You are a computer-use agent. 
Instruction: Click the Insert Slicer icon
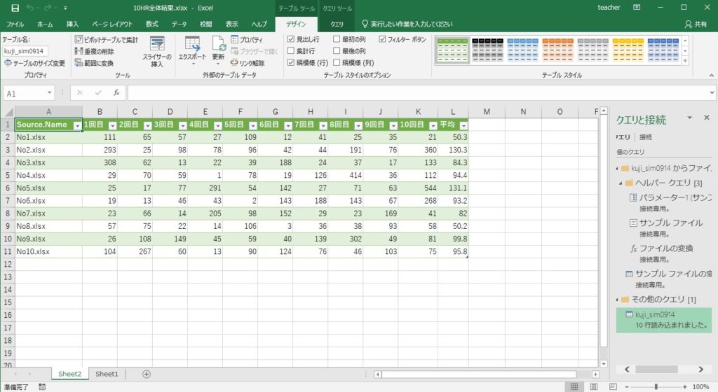click(157, 44)
